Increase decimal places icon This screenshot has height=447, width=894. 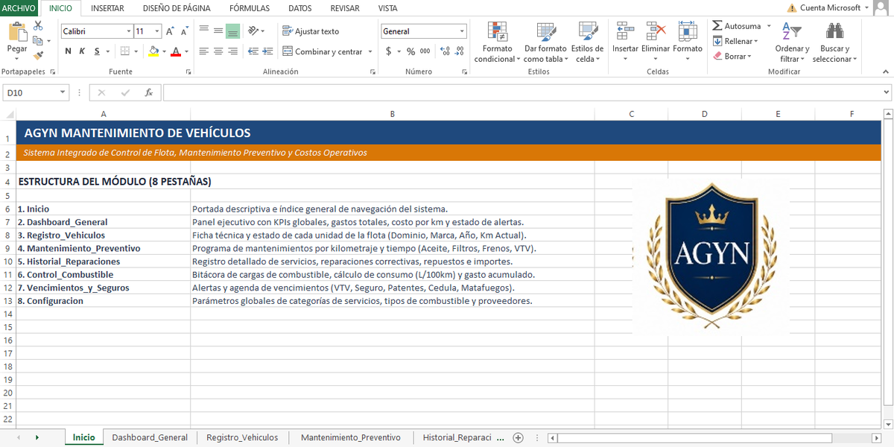(x=445, y=51)
